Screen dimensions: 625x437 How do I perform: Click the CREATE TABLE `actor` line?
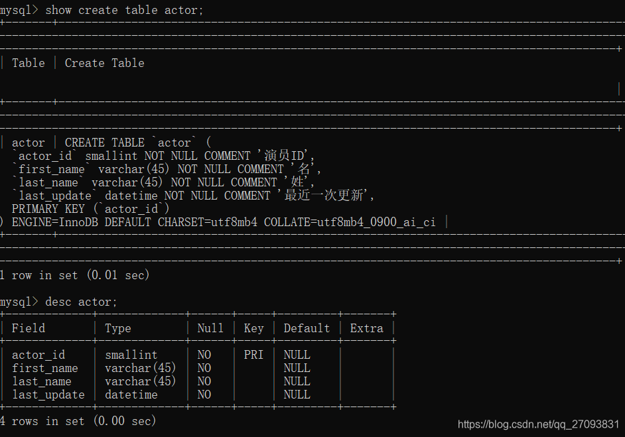click(138, 143)
